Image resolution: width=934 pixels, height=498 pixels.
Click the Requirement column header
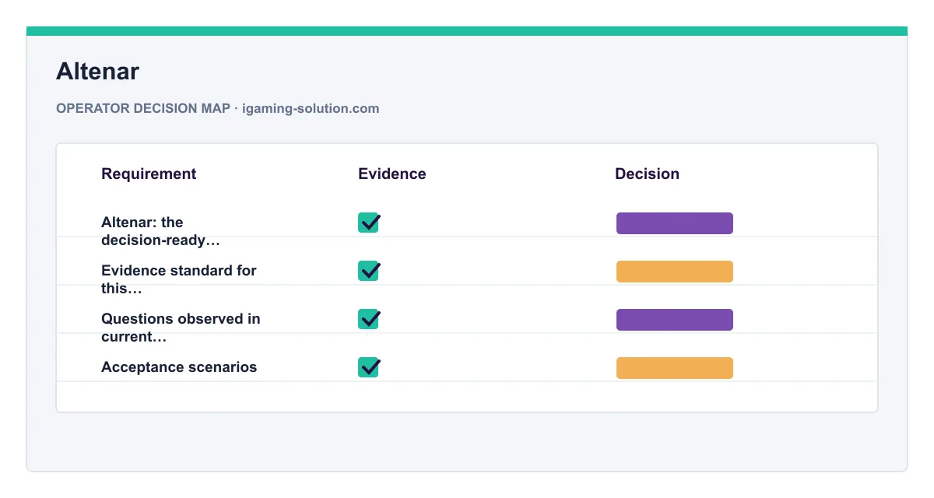point(149,174)
